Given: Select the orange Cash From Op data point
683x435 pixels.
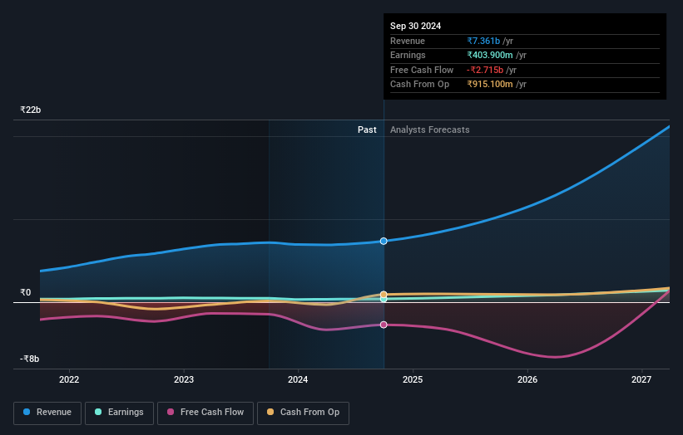Looking at the screenshot, I should (x=384, y=295).
